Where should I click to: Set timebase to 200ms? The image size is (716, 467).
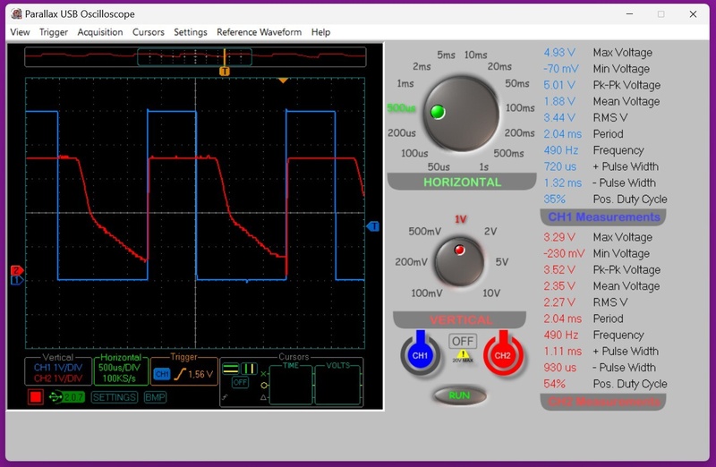[x=519, y=132]
